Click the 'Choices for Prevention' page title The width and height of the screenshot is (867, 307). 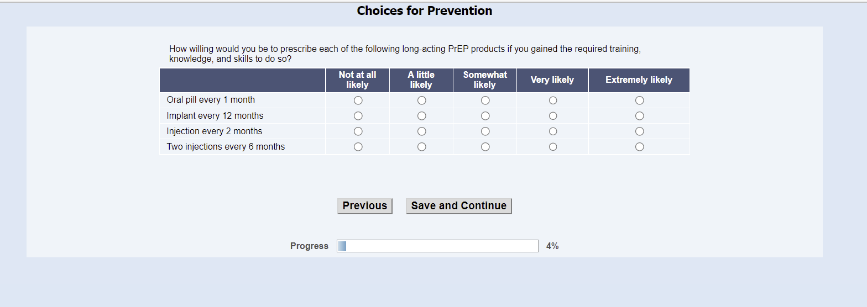pos(424,11)
